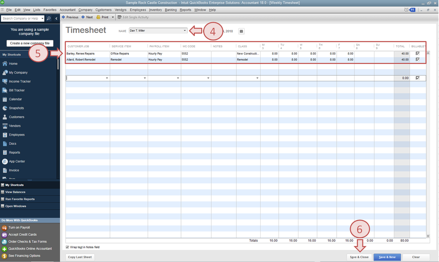Collapse the left sidebar arrow

(x=56, y=18)
